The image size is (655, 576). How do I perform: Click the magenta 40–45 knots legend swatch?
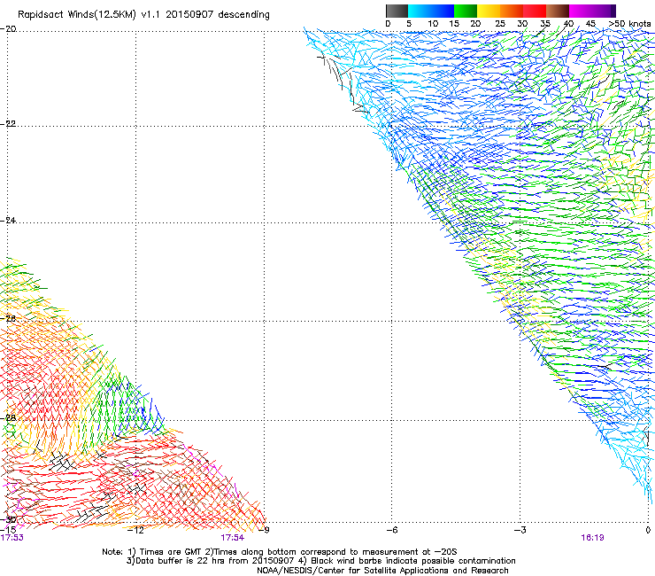click(x=581, y=11)
